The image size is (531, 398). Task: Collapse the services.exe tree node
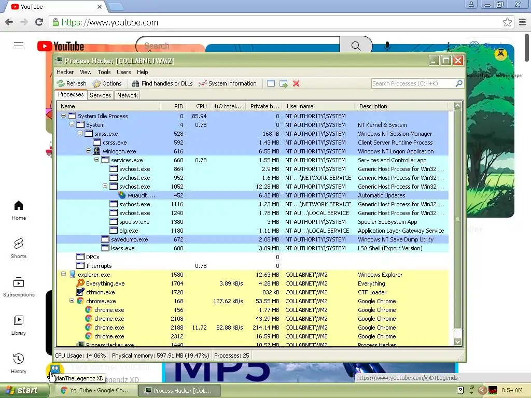coord(96,160)
